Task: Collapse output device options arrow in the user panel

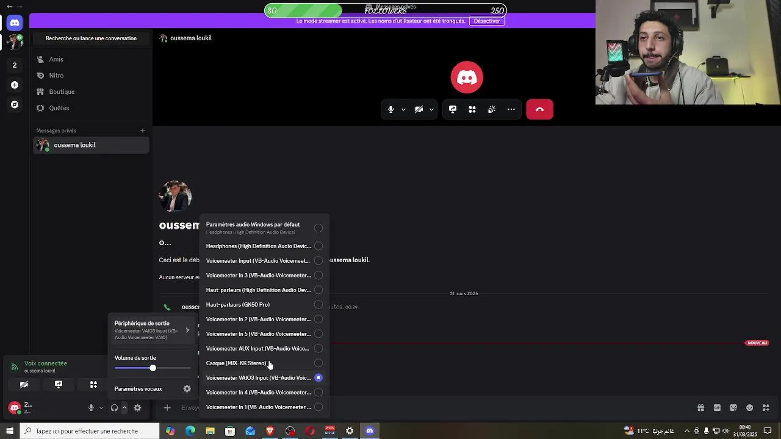Action: click(x=124, y=408)
